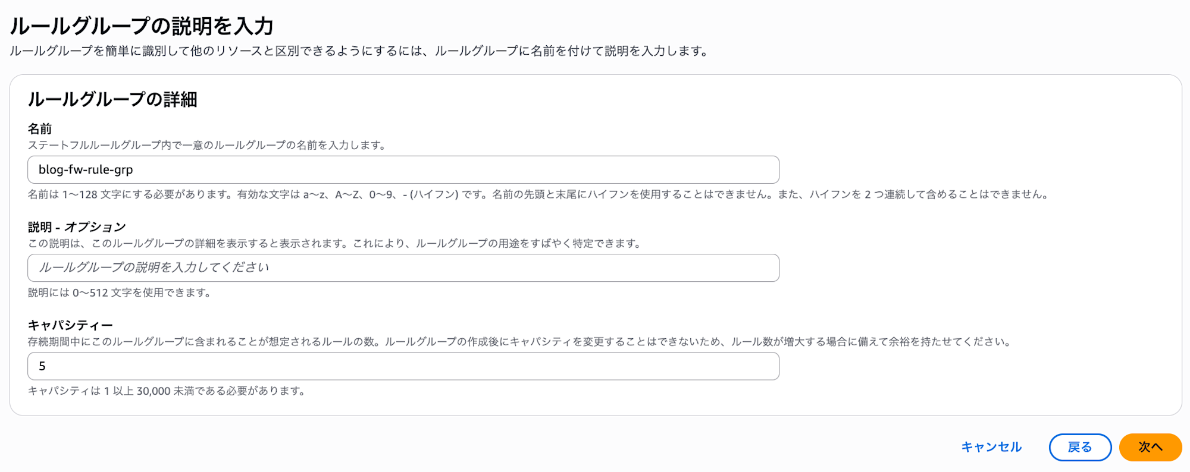Click the capacity field showing 5

(x=403, y=366)
